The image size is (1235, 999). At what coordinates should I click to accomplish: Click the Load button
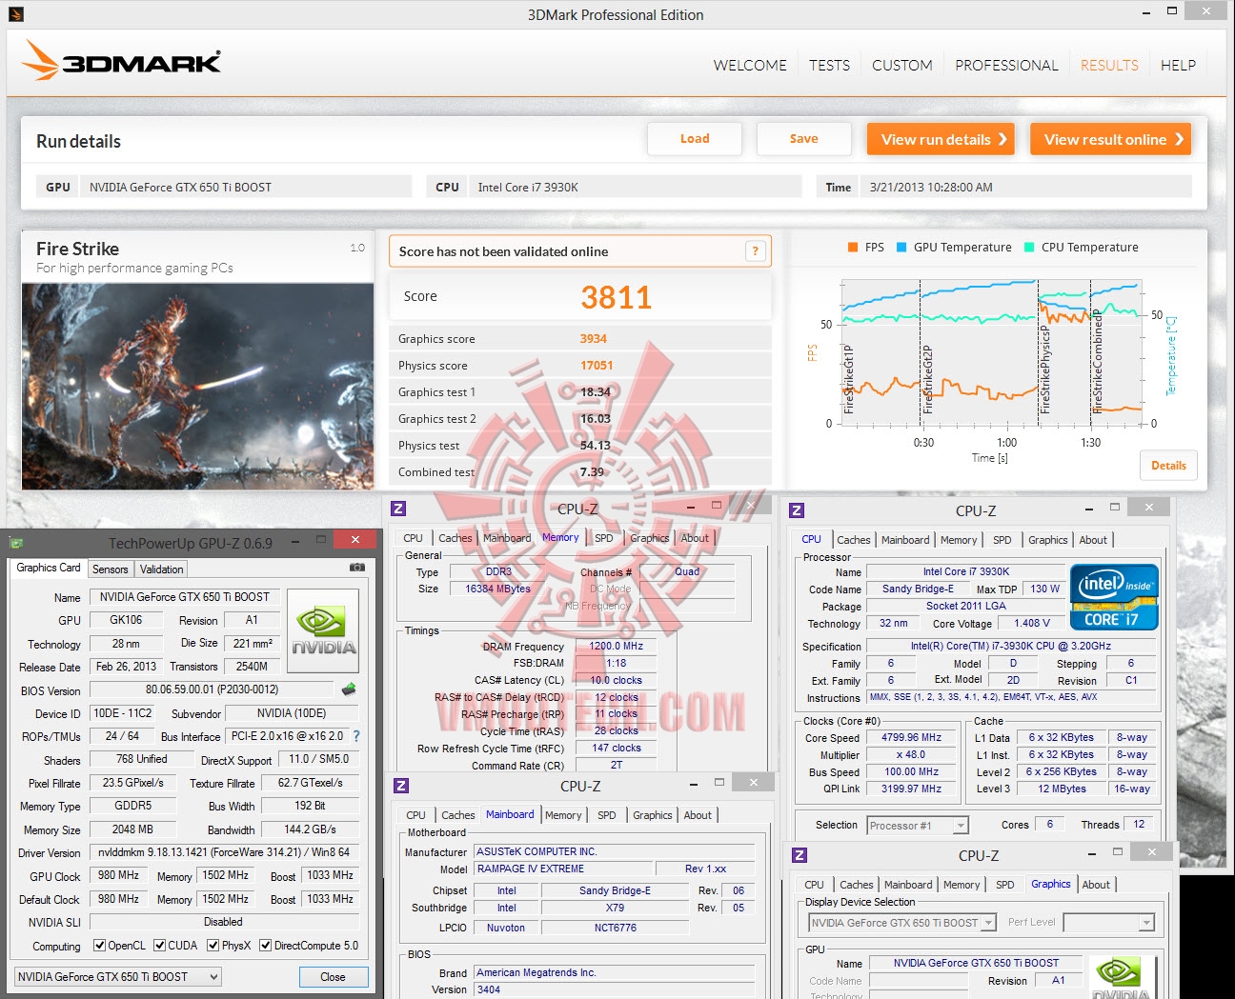click(x=695, y=139)
